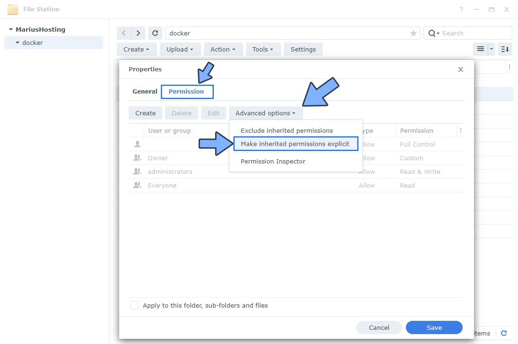Switch to the General tab
Viewport: 518px width, 344px height.
tap(144, 91)
